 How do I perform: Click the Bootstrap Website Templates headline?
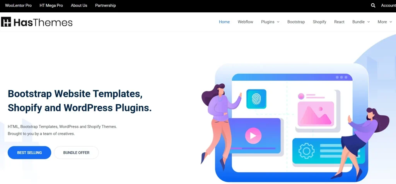point(80,101)
